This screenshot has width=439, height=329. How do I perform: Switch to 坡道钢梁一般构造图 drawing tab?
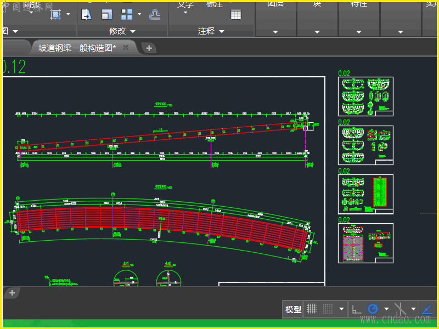[x=77, y=48]
